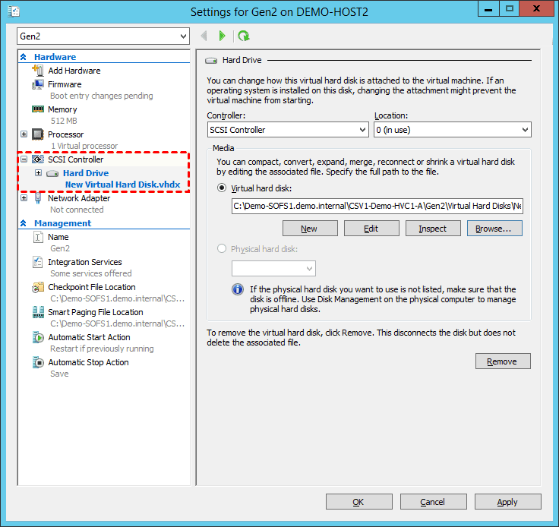The width and height of the screenshot is (559, 527).
Task: Click 'Some services offered' text
Action: coord(91,273)
